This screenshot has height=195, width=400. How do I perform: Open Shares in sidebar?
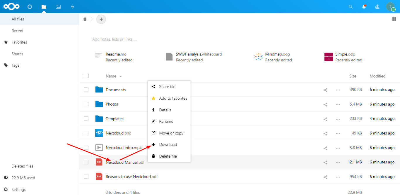point(39,54)
